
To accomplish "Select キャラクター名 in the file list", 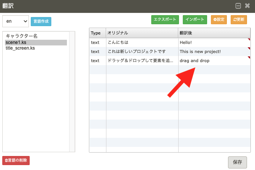I will (x=22, y=36).
